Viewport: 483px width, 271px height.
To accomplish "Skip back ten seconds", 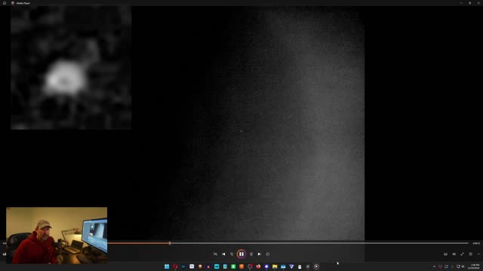I will pos(232,254).
